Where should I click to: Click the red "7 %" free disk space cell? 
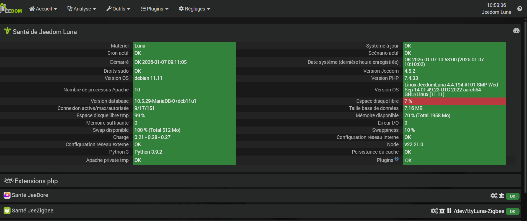pyautogui.click(x=454, y=101)
